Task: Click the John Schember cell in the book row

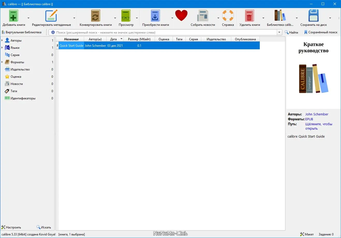Action: point(95,46)
